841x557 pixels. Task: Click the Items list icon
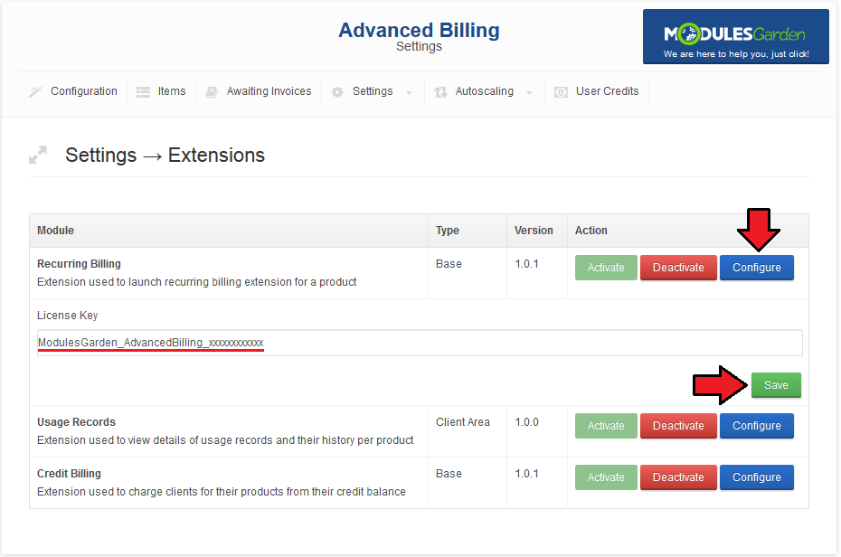click(143, 92)
